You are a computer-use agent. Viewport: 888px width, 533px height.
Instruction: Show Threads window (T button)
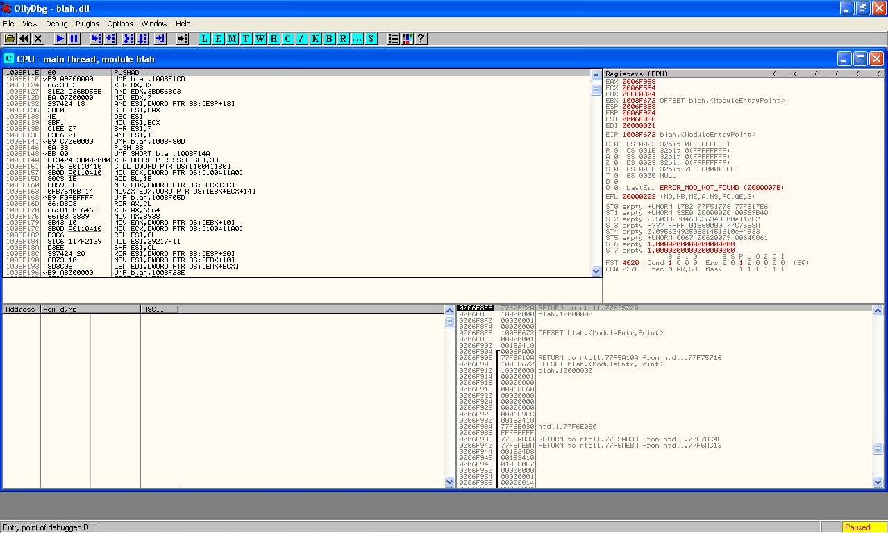(246, 39)
